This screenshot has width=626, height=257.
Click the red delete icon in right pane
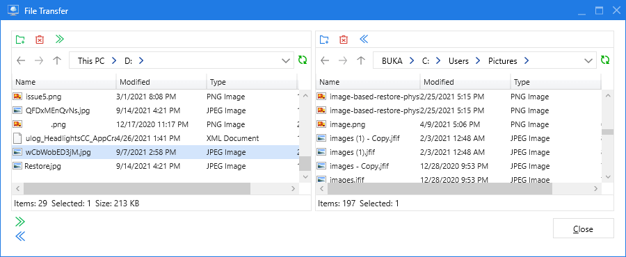pyautogui.click(x=344, y=40)
